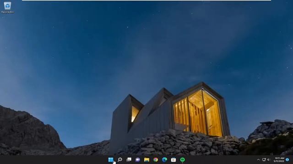The height and width of the screenshot is (164, 293).
Task: Open taskbar Search magnifier
Action: [120, 159]
